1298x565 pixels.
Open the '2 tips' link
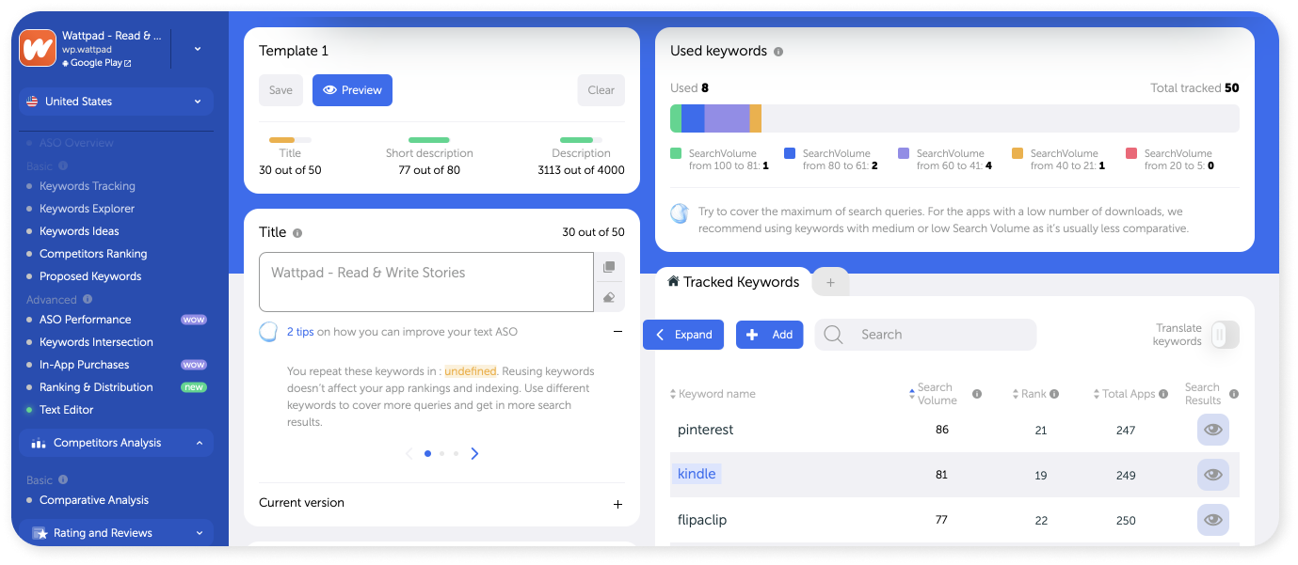[300, 332]
